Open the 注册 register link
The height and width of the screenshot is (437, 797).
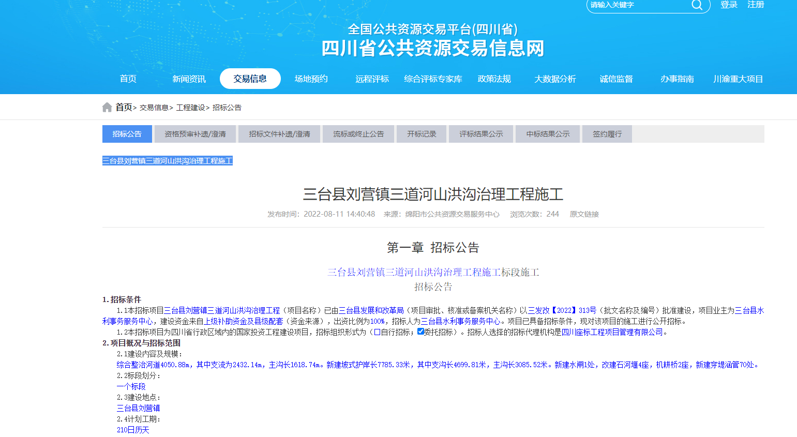pyautogui.click(x=756, y=5)
